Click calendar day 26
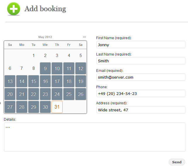 [x=81, y=94]
